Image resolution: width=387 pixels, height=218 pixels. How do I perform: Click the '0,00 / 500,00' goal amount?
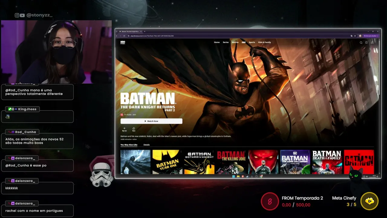click(x=296, y=205)
